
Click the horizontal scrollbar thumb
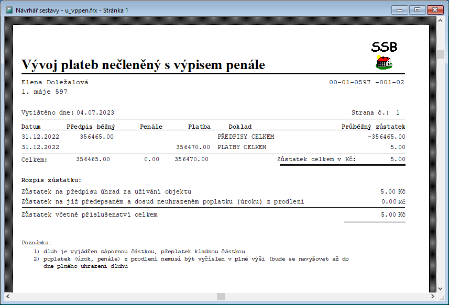[x=221, y=297]
